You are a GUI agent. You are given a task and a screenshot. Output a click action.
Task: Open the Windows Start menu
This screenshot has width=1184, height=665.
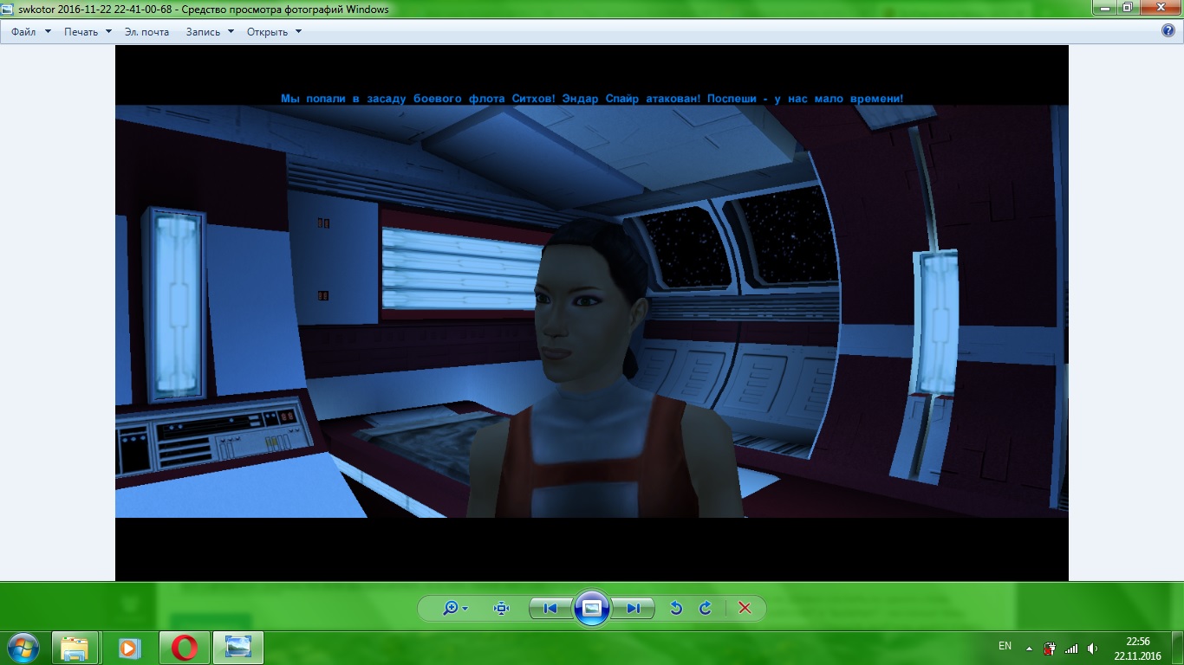click(x=23, y=647)
